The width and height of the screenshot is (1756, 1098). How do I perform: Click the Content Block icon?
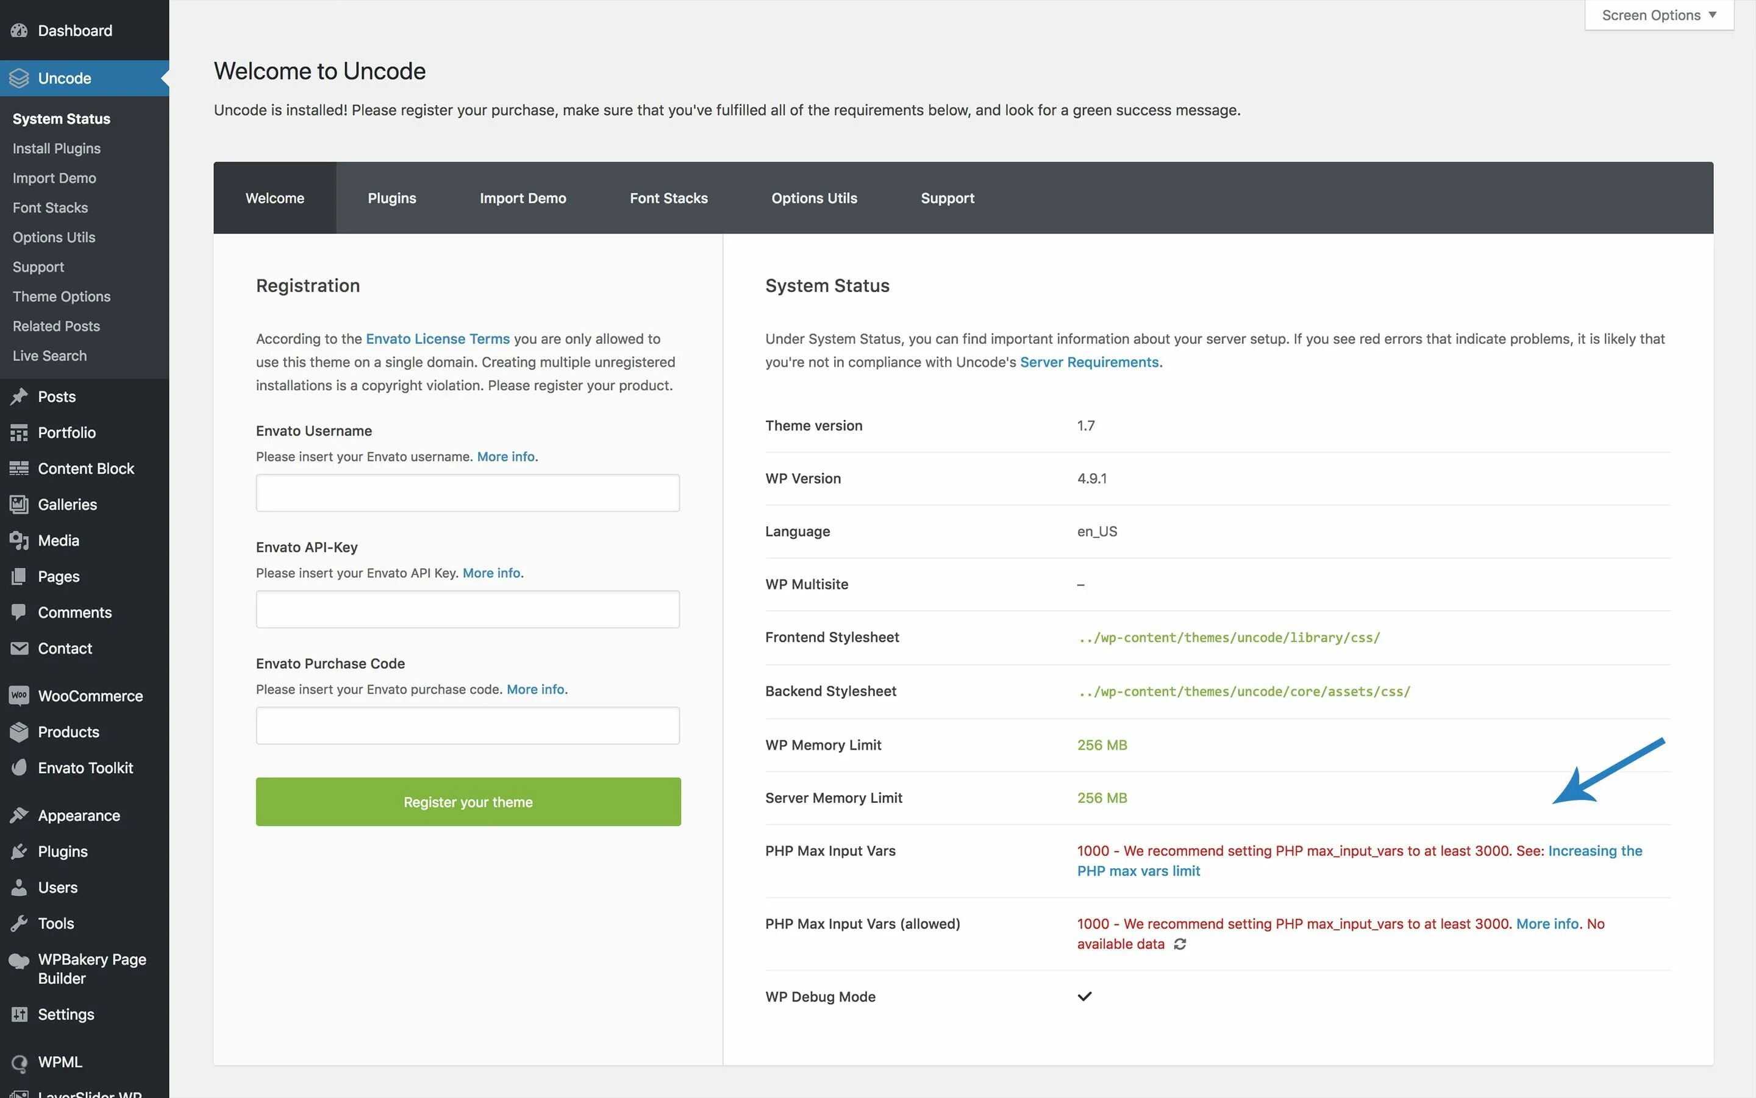19,468
